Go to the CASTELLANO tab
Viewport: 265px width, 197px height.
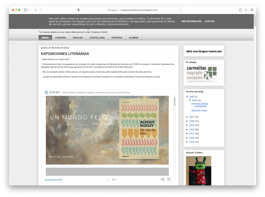97,38
